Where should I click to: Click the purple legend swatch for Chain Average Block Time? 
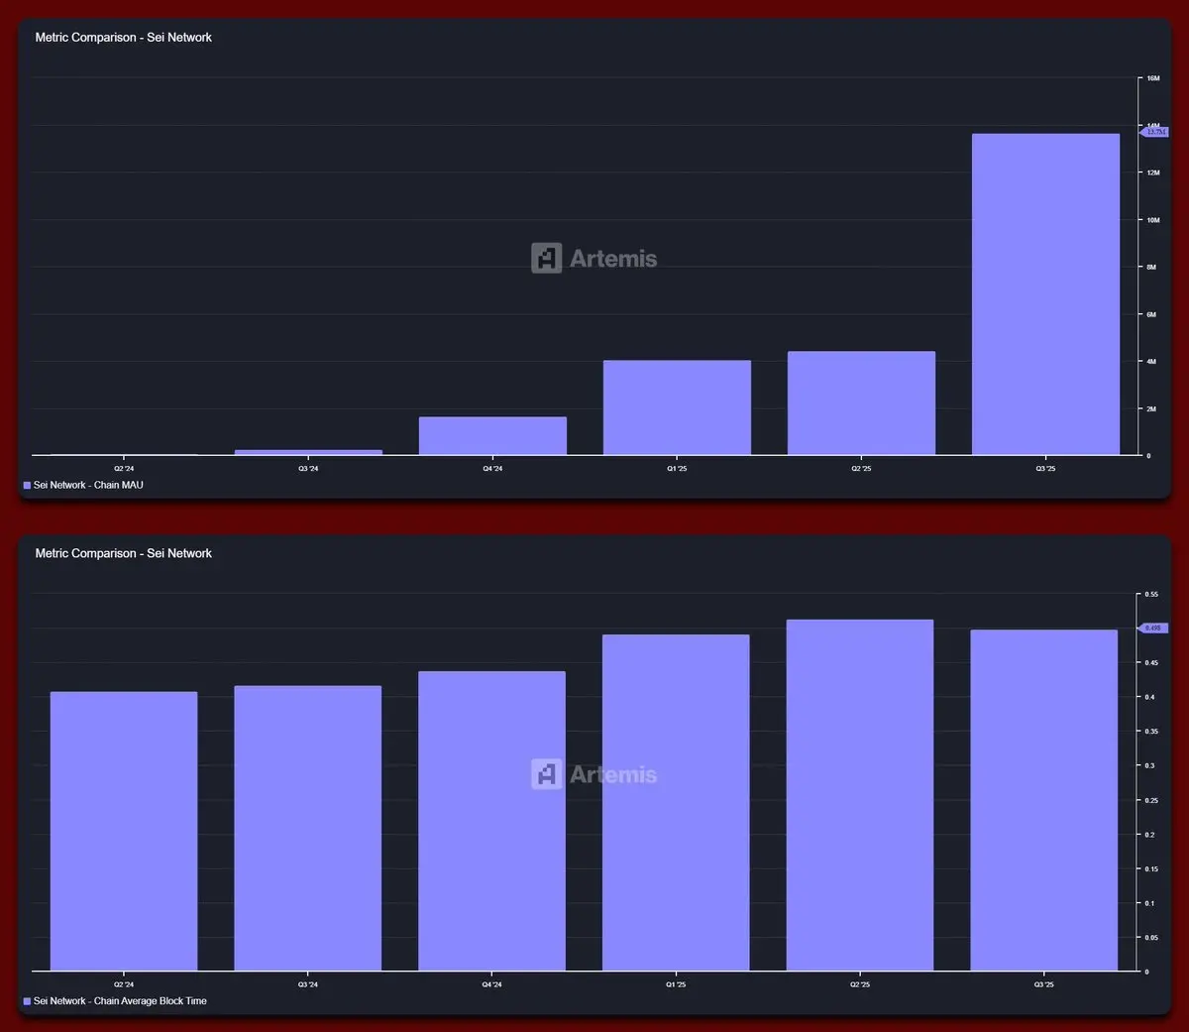[27, 1001]
